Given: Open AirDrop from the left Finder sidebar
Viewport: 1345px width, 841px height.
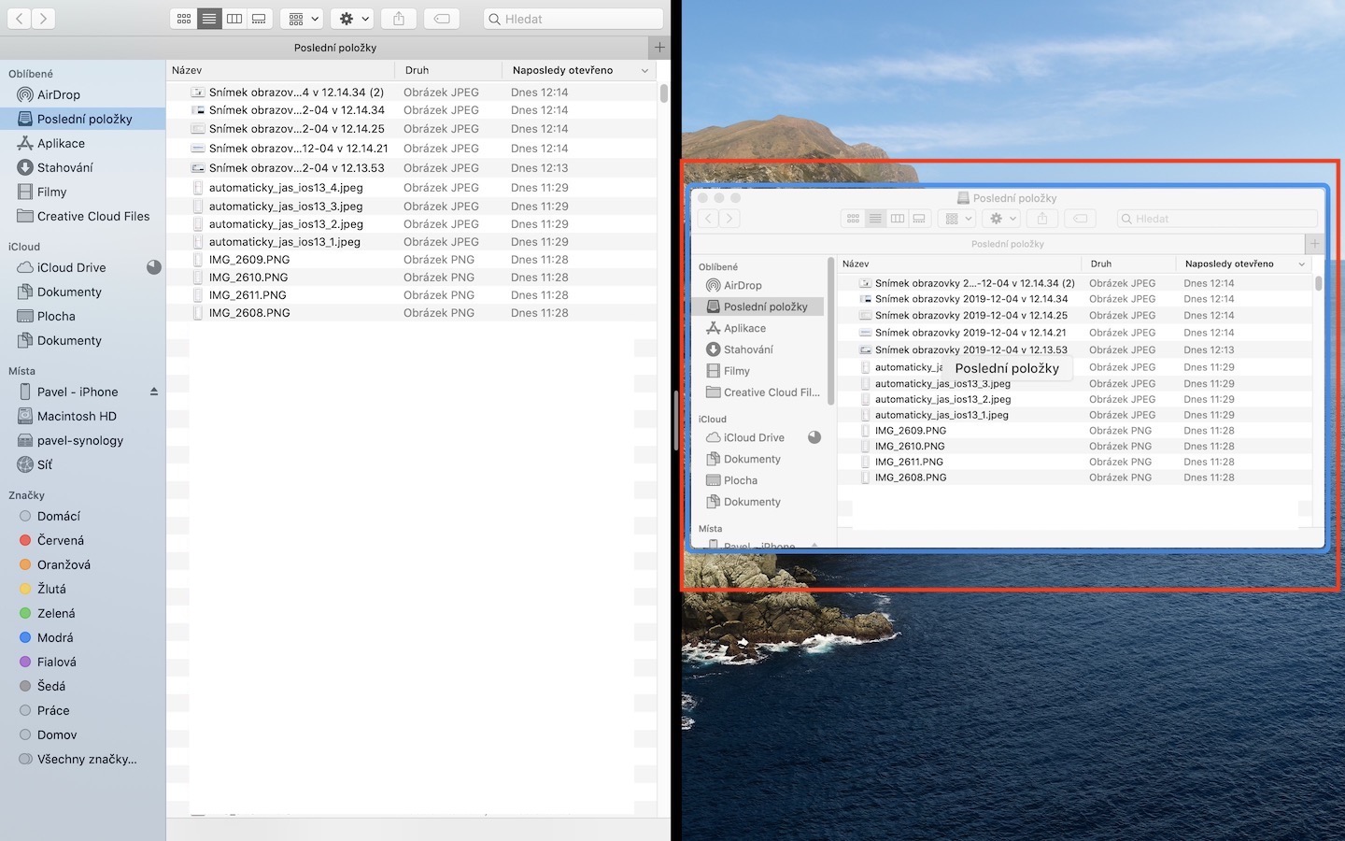Looking at the screenshot, I should click(x=59, y=94).
